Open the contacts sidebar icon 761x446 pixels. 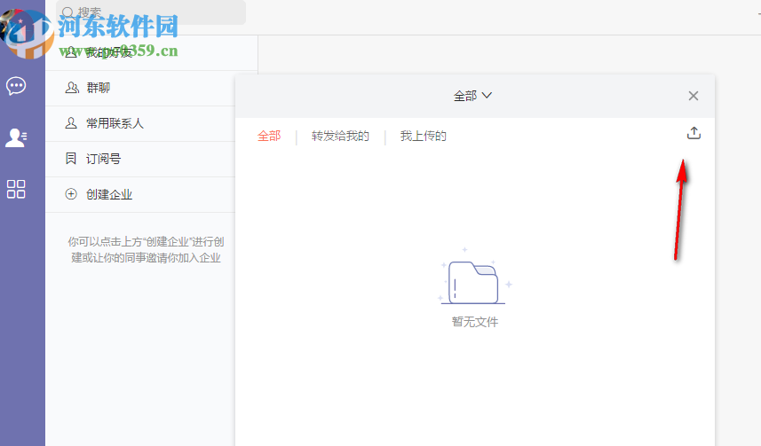click(16, 137)
